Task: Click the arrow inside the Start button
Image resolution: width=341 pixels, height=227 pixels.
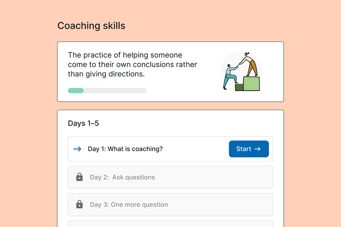Action: (257, 149)
